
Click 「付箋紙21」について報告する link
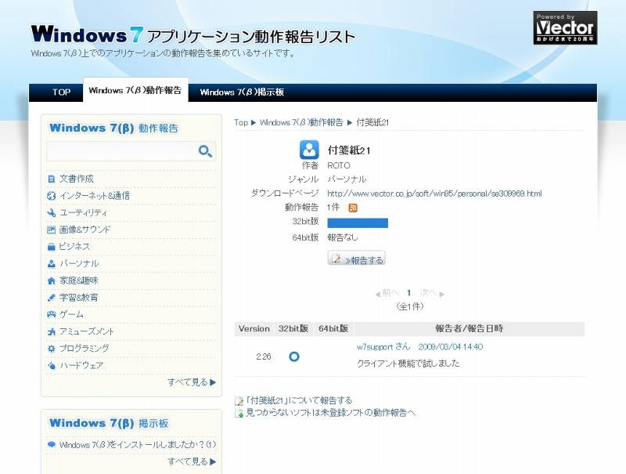pos(299,400)
